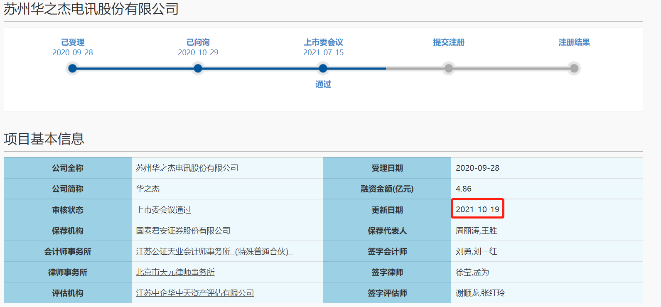This screenshot has height=307, width=661.
Task: Select the 注册结果 stage label
Action: point(574,42)
